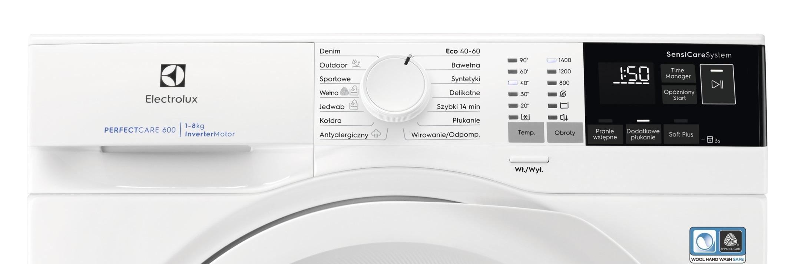Tap the Time Manager button
This screenshot has height=264, width=808.
coord(678,73)
